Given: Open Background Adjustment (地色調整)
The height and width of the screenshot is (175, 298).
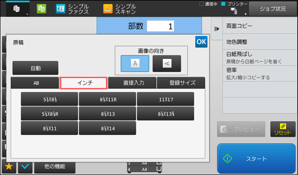Looking at the screenshot, I should [260, 42].
